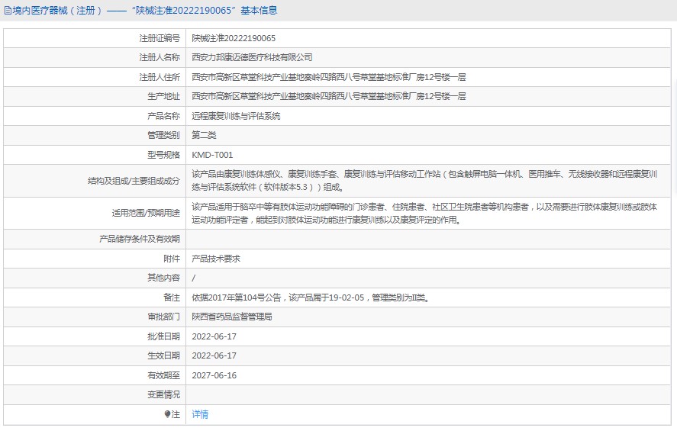This screenshot has height=431, width=677.
Task: Click the 管理类别 label
Action: (x=163, y=135)
